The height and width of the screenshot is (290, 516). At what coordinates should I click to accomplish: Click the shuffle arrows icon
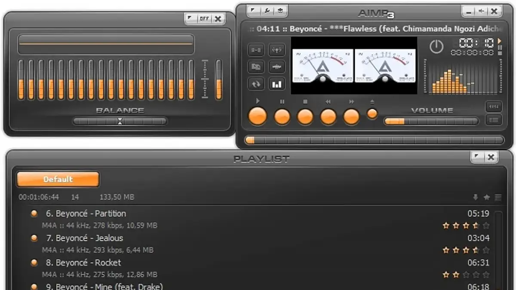pyautogui.click(x=256, y=84)
